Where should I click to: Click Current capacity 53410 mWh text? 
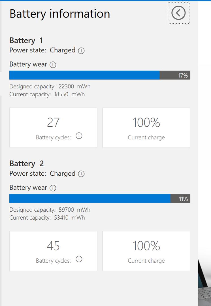coord(47,218)
